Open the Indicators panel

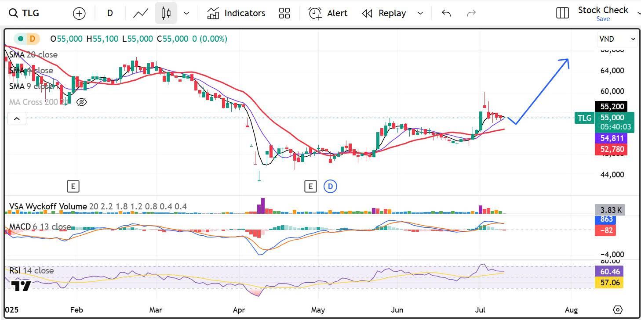tap(236, 13)
